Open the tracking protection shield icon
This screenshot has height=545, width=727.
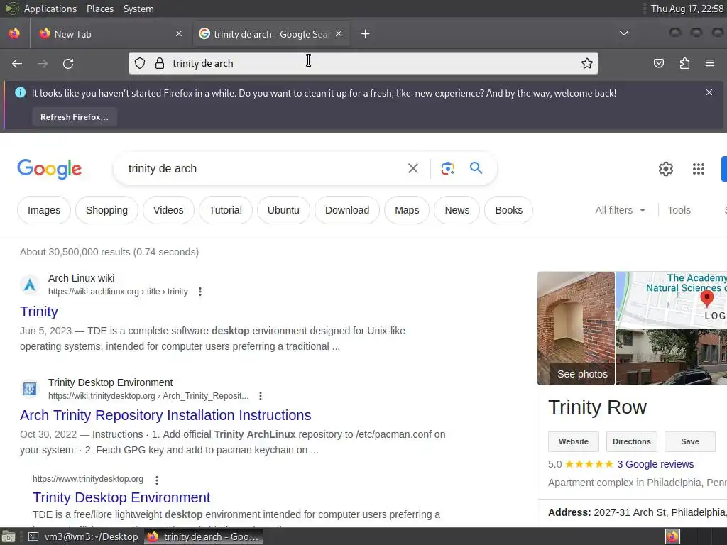pyautogui.click(x=140, y=63)
